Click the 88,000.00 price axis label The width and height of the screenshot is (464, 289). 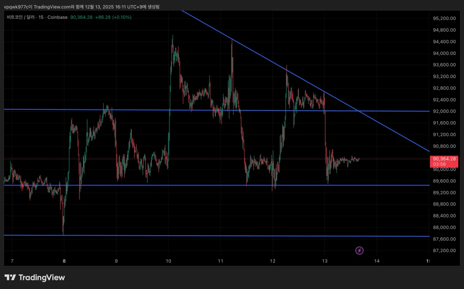[x=444, y=227]
